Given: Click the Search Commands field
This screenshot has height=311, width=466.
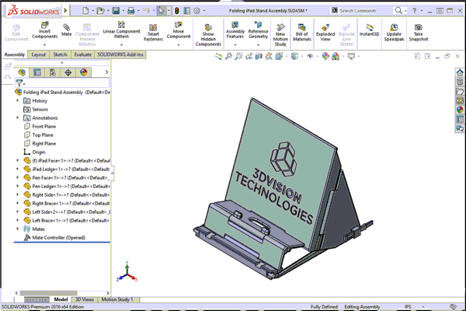Looking at the screenshot, I should [x=361, y=11].
